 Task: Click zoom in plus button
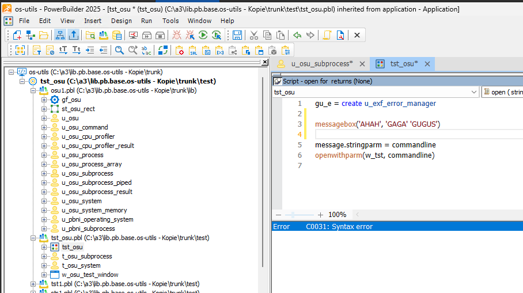pyautogui.click(x=320, y=215)
